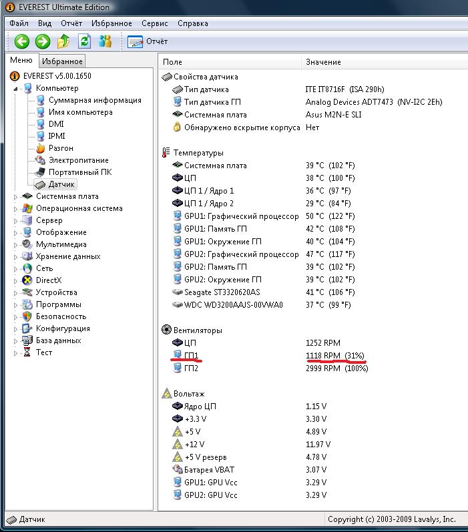Click the Безопасность shield icon
Viewport: 468px width, 532px height.
[27, 316]
